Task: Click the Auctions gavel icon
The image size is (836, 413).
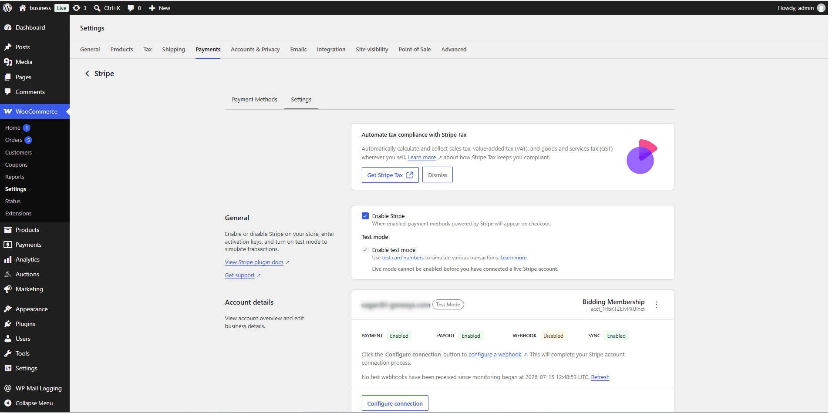Action: click(8, 274)
